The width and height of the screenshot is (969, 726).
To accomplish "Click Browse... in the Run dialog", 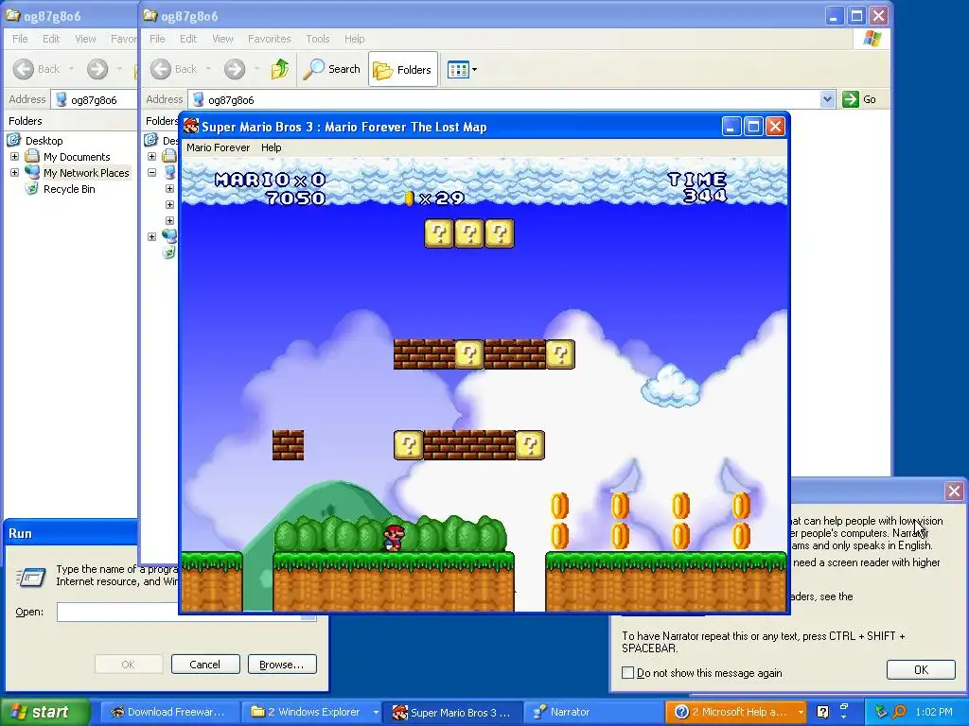I will pos(282,665).
